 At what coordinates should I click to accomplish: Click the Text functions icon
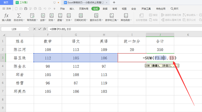click(x=69, y=16)
